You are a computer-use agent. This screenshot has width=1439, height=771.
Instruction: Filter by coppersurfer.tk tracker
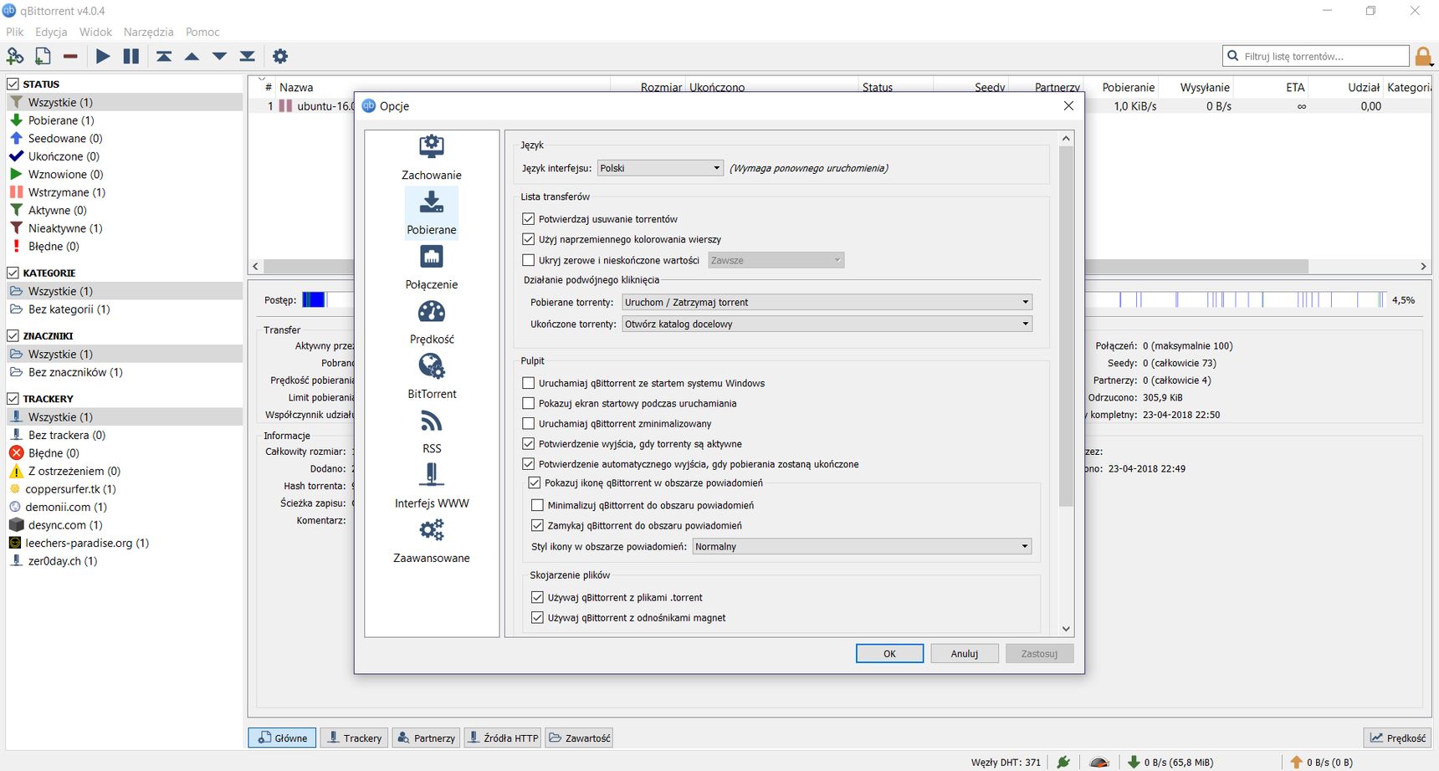coord(70,489)
